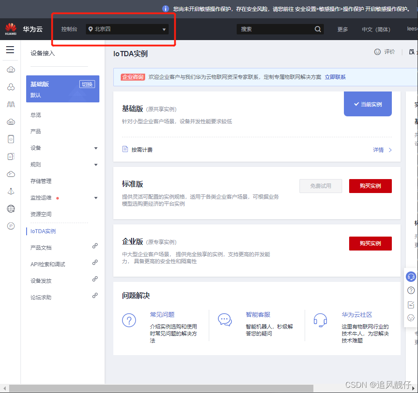Open the 更多 top navigation menu

coord(343,29)
